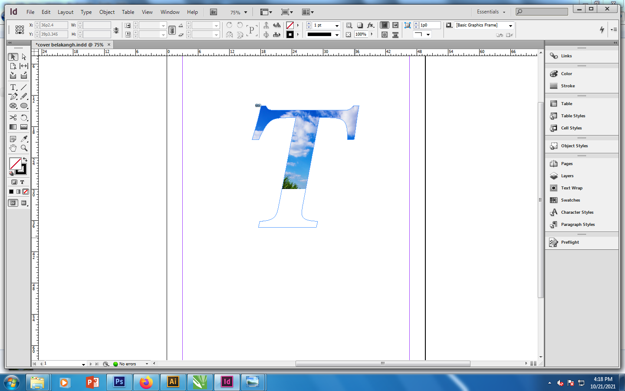Enable Apply None in toolbox

click(x=26, y=192)
